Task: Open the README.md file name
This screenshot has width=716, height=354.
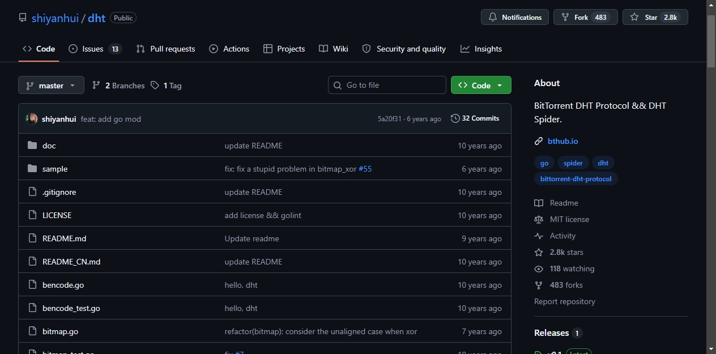Action: coord(65,238)
